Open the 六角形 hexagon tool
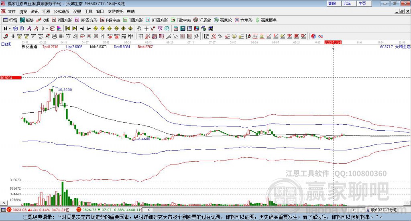411x221 pixels. click(244, 20)
